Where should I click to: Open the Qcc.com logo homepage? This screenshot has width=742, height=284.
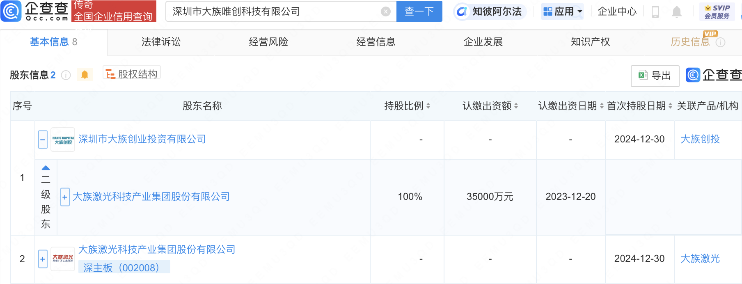coord(35,11)
